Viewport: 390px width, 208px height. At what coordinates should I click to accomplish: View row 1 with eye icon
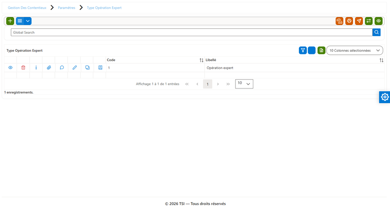click(x=11, y=67)
